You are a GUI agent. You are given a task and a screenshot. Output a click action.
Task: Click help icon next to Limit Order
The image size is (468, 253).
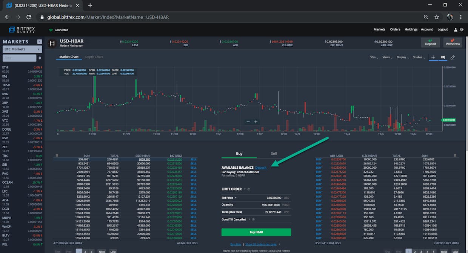tap(249, 189)
